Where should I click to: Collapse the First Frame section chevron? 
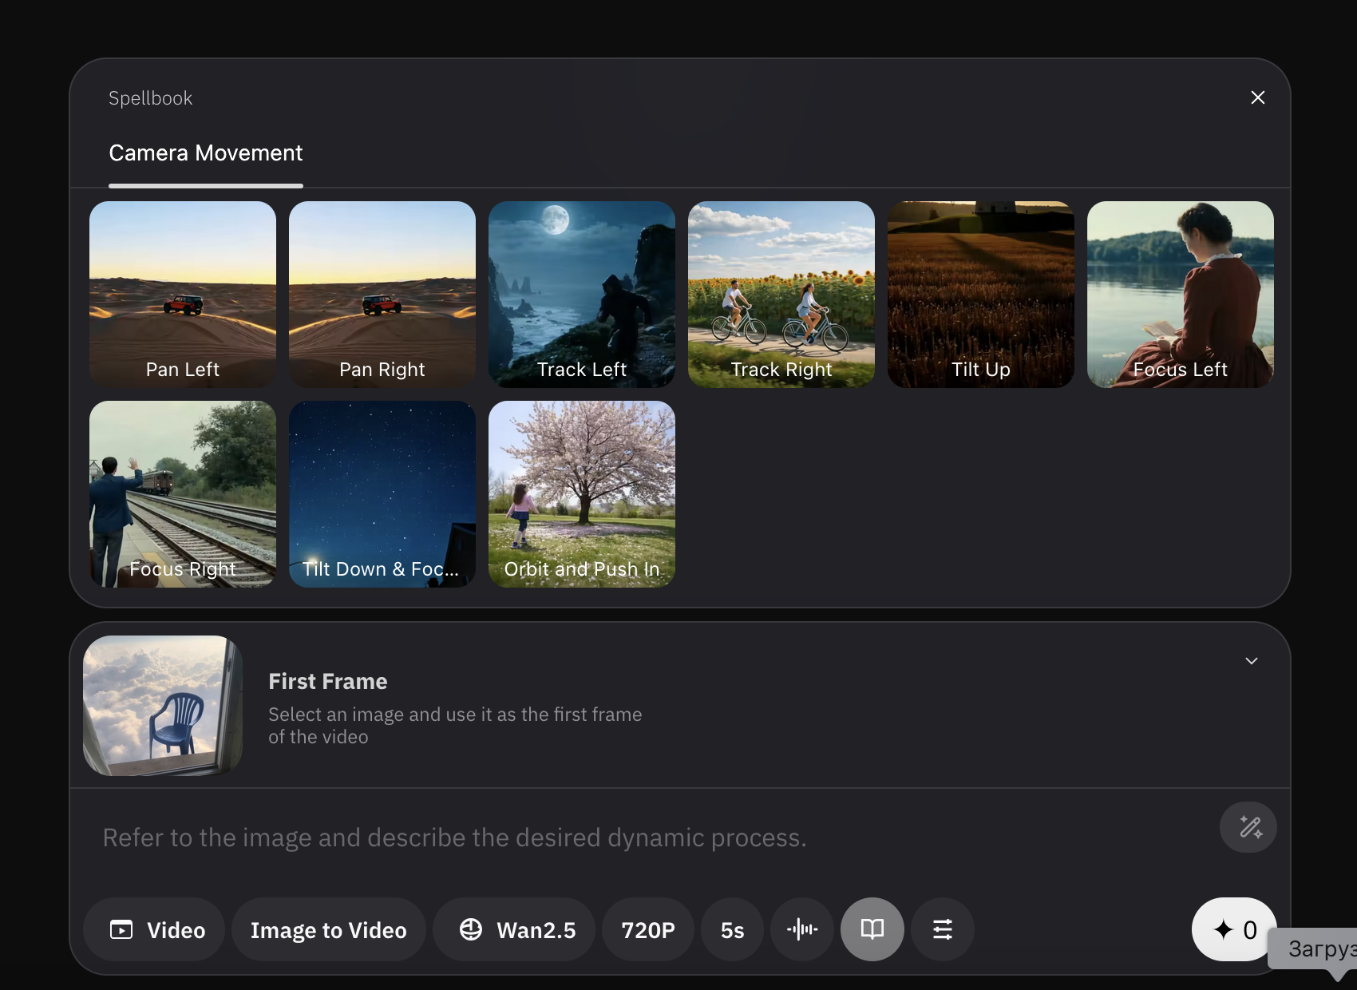(x=1251, y=661)
